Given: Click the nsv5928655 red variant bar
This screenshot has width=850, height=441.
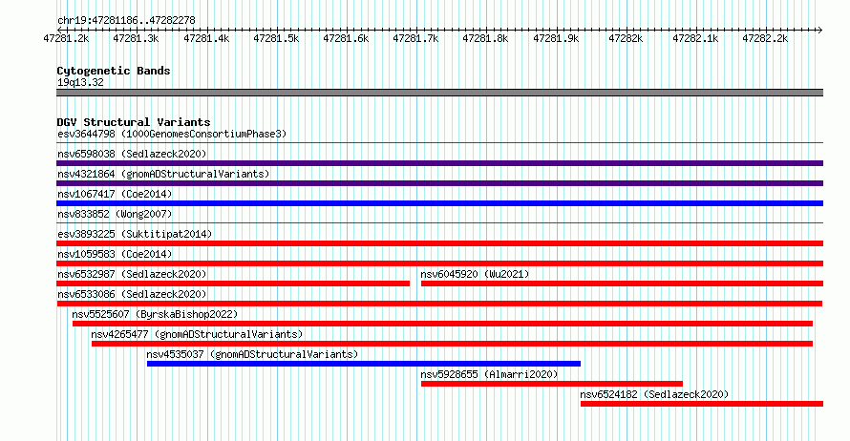Looking at the screenshot, I should (x=552, y=384).
